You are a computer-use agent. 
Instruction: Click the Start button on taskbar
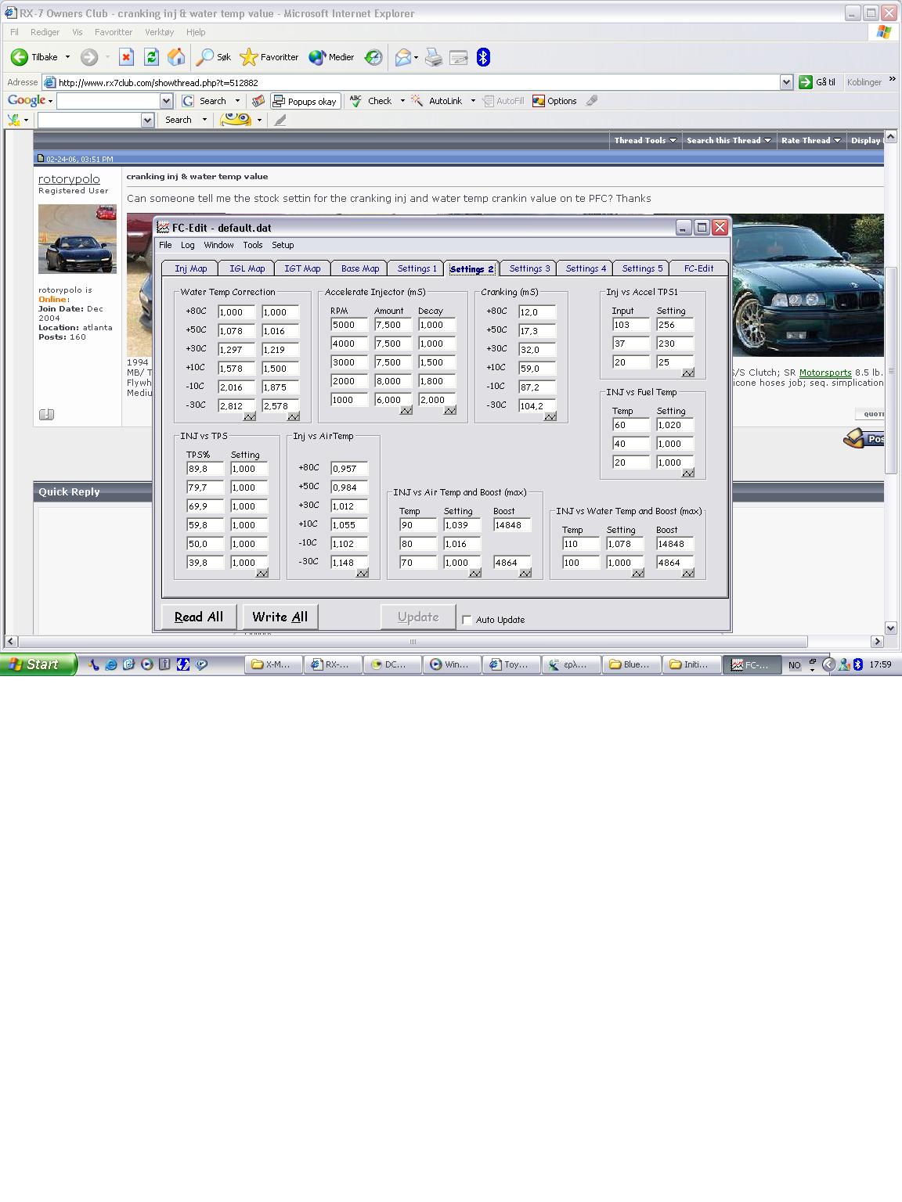(x=38, y=664)
